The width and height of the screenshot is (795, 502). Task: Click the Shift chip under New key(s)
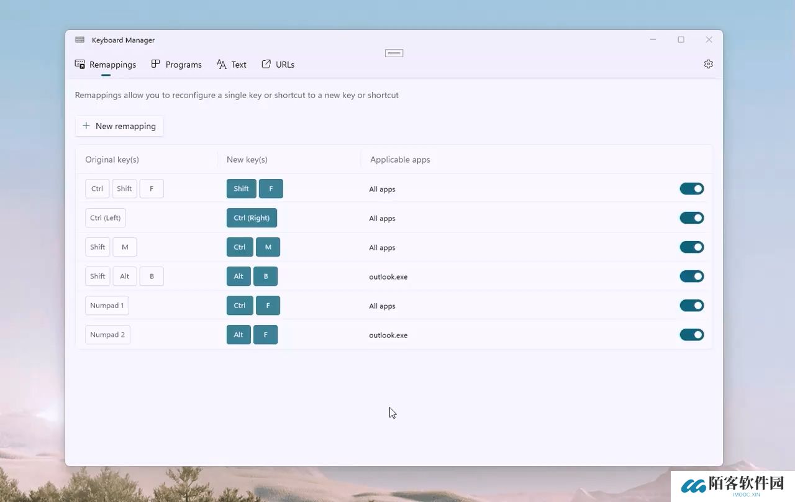[x=241, y=188]
